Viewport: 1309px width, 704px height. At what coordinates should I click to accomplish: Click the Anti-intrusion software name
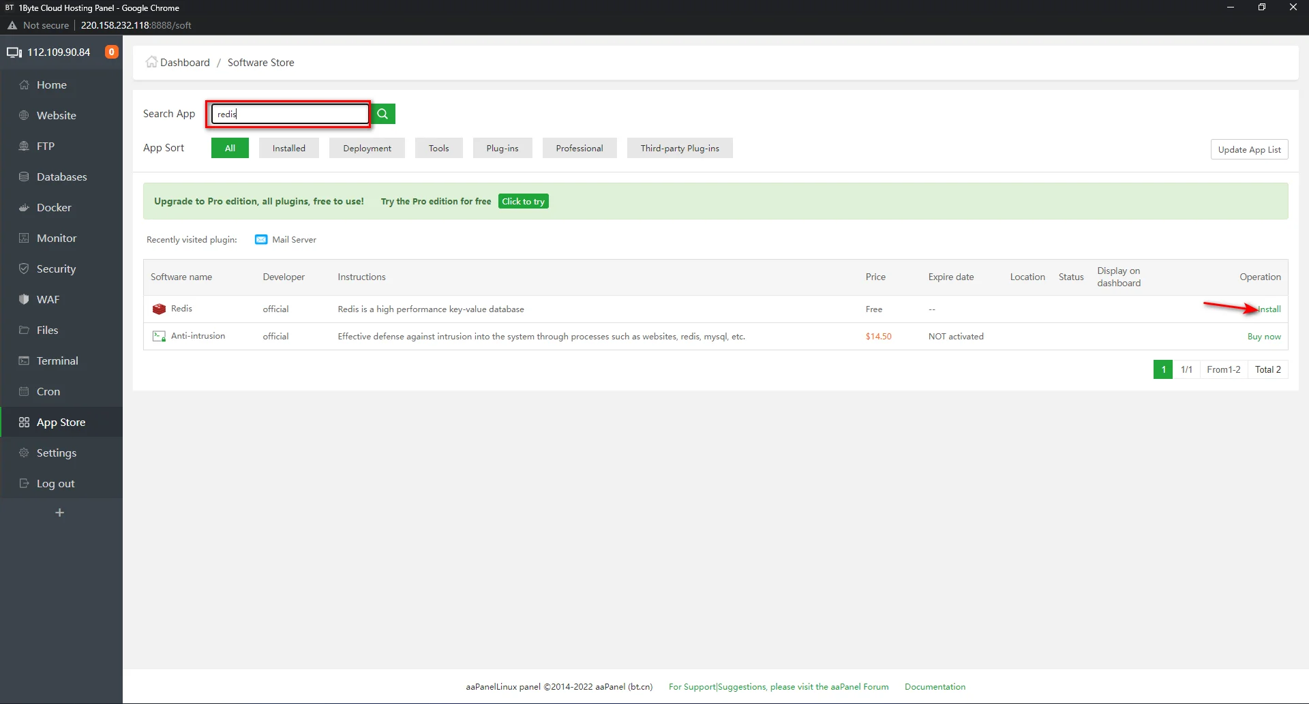(198, 336)
